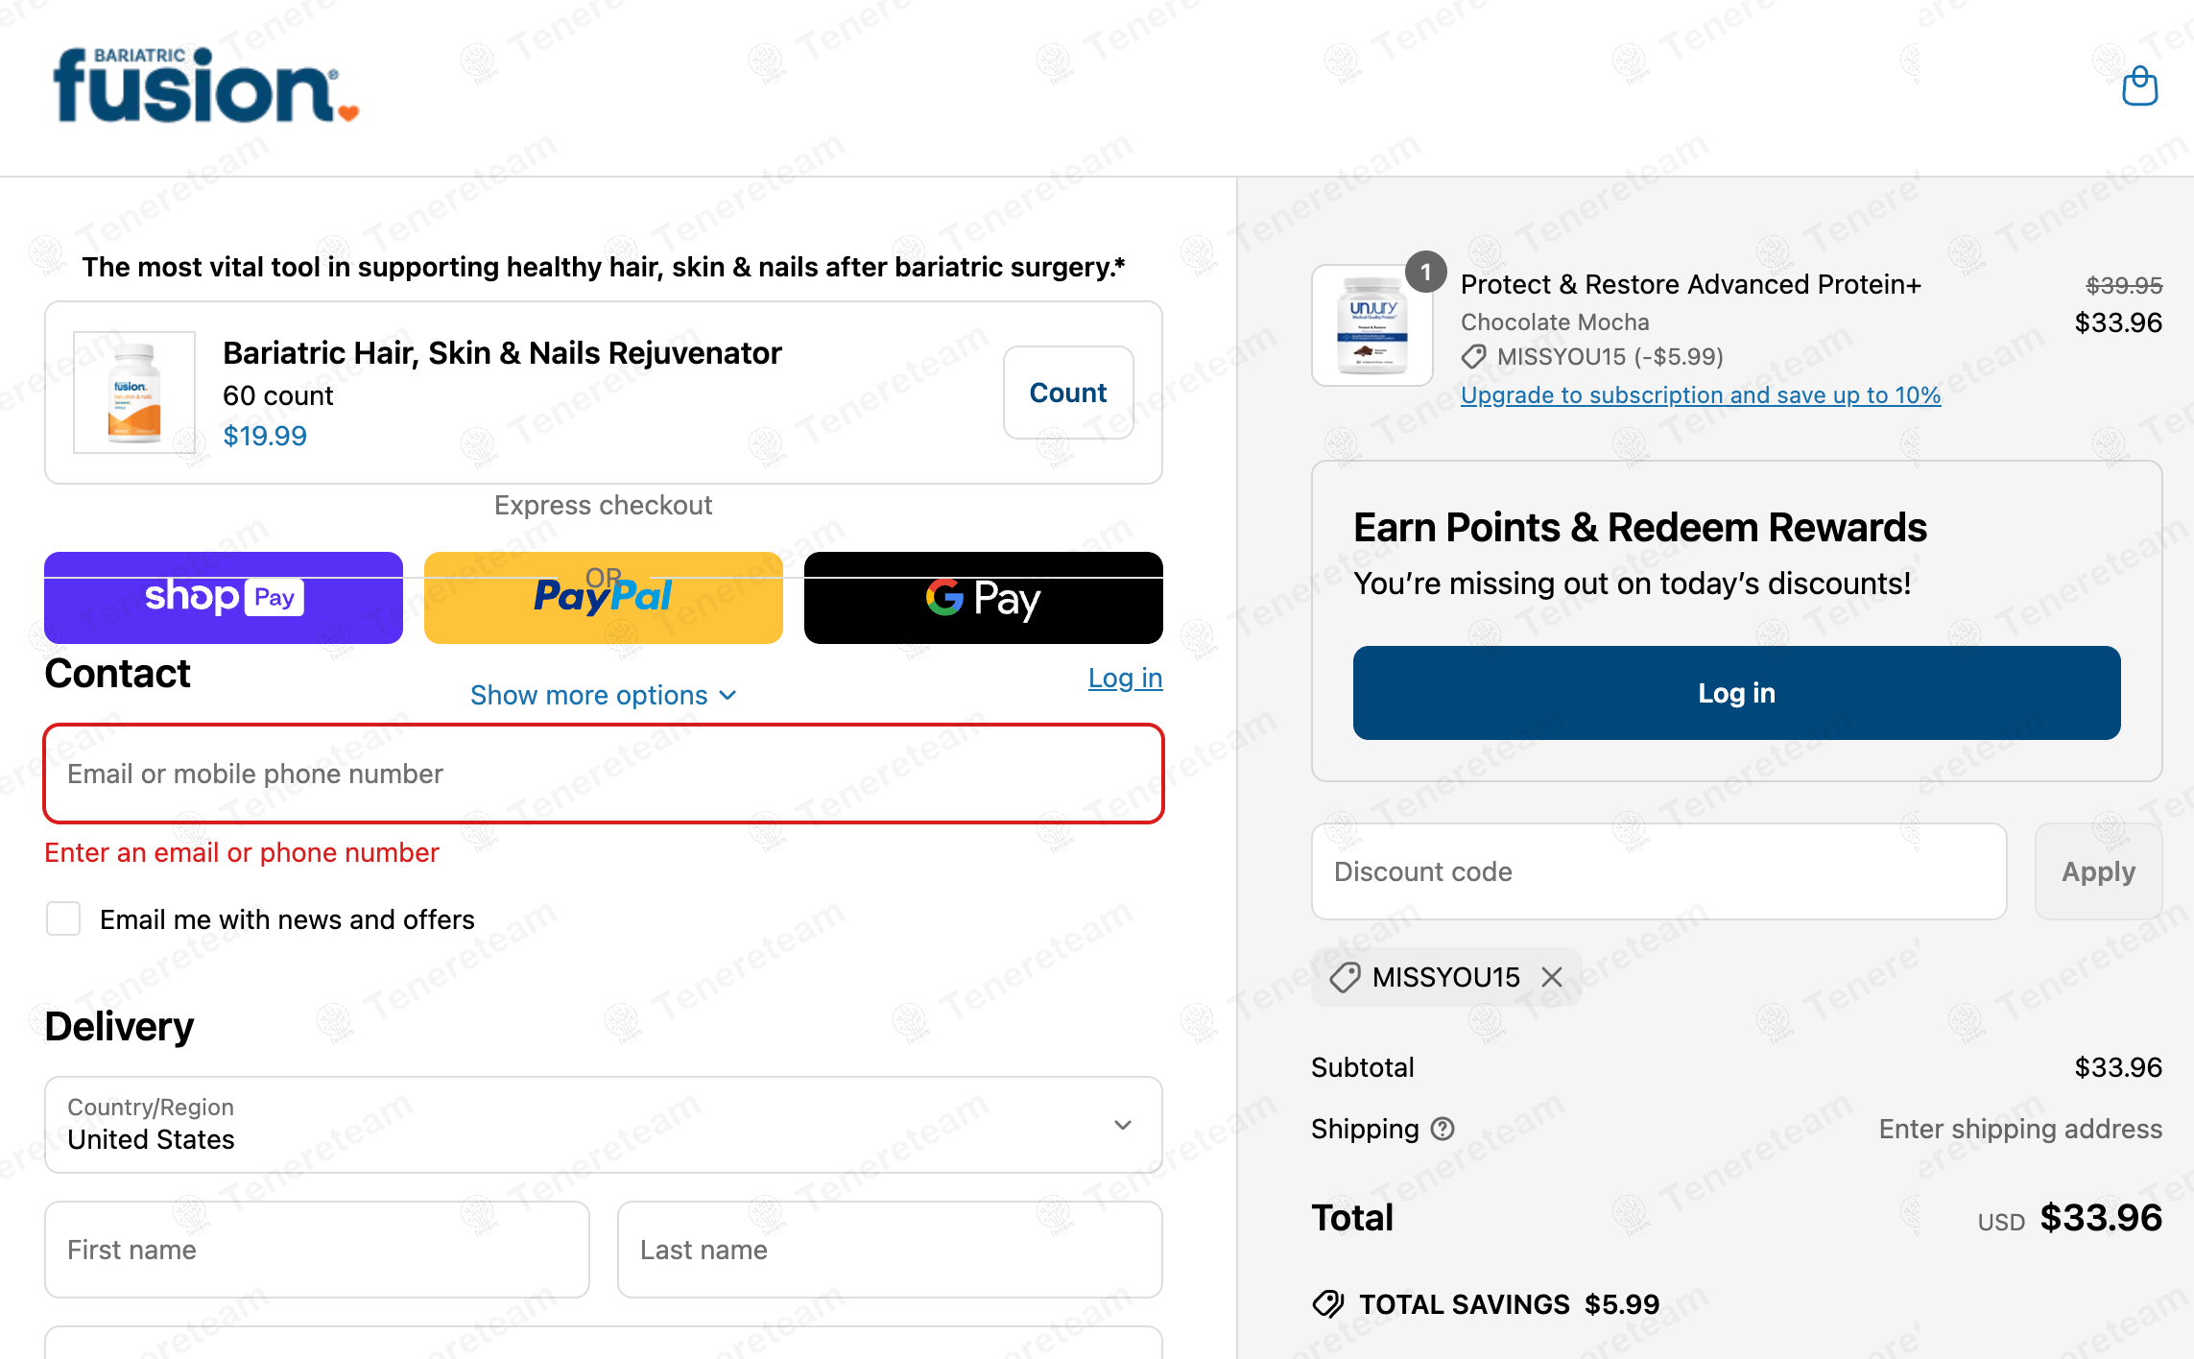Open the shopping bag cart icon
2194x1359 pixels.
(2139, 86)
